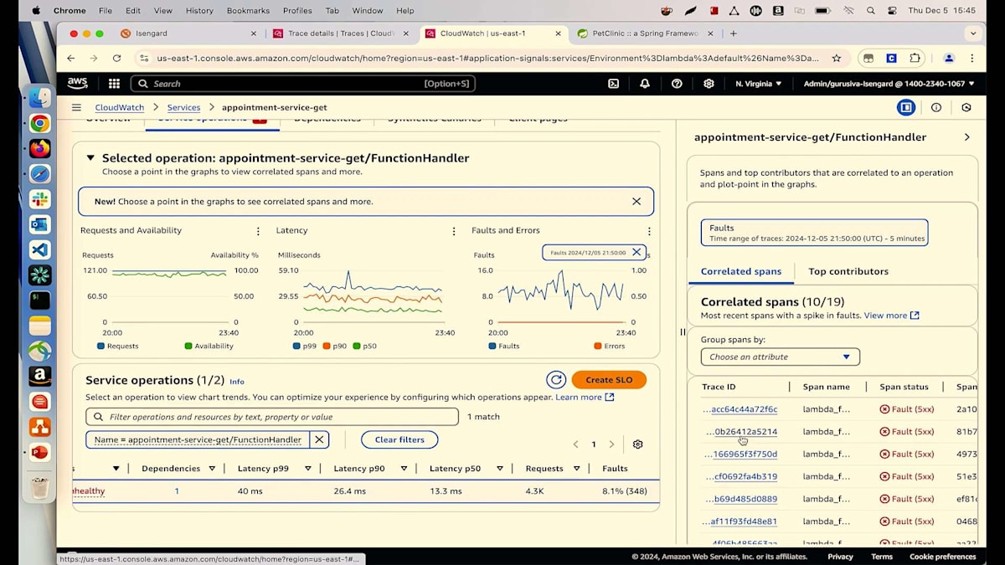Select the Correlated spans tab
This screenshot has width=1005, height=565.
click(x=740, y=271)
